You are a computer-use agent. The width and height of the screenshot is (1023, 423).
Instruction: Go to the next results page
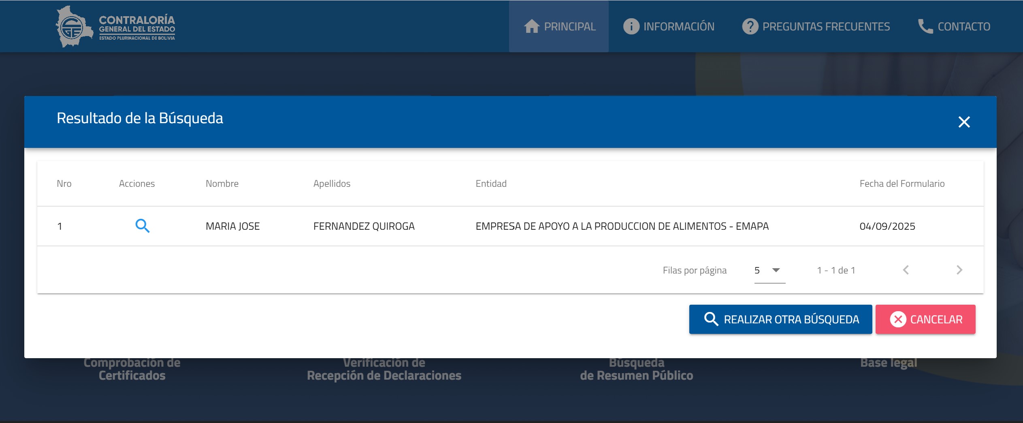point(959,270)
